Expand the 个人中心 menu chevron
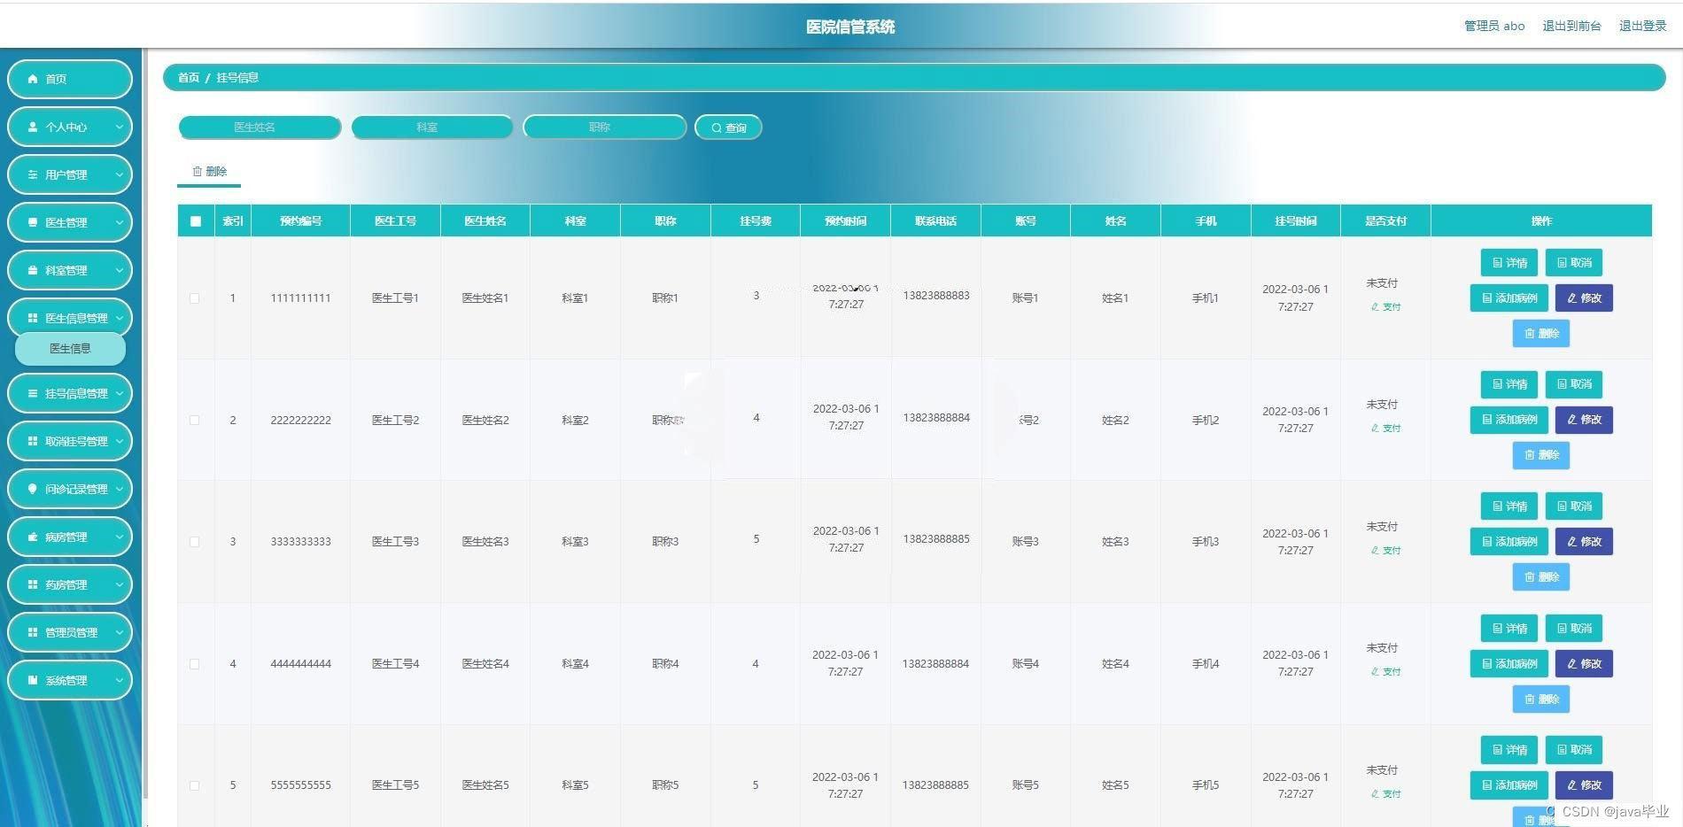The image size is (1683, 827). [x=119, y=127]
